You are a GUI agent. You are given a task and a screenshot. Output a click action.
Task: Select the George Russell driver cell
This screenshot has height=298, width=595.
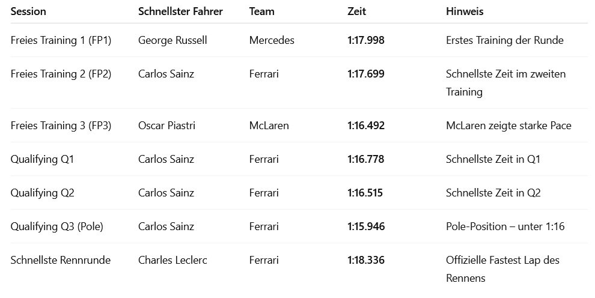tap(172, 40)
